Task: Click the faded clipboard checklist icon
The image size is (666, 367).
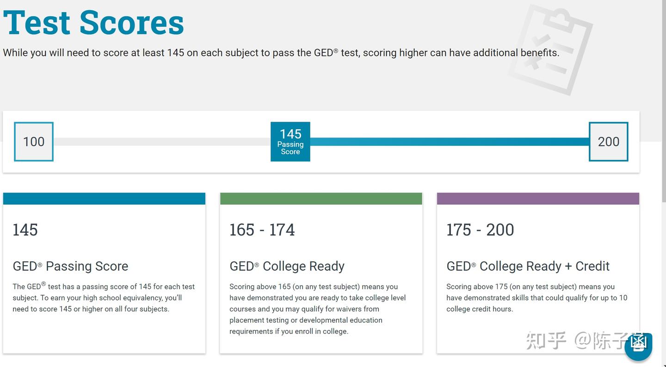Action: (550, 49)
